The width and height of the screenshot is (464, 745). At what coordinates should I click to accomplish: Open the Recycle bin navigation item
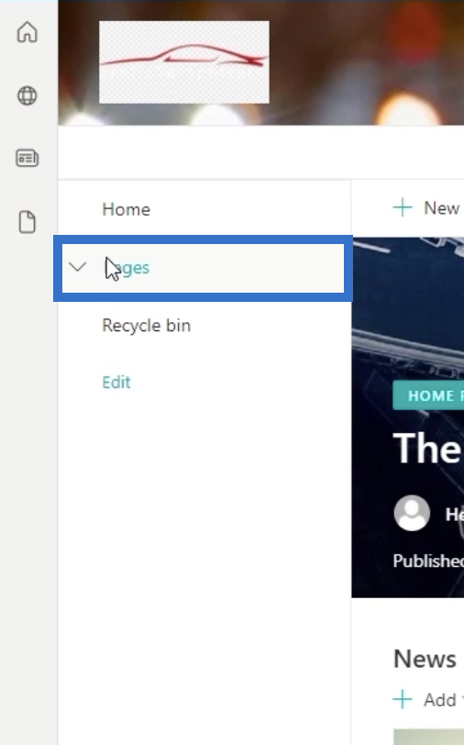pos(147,326)
